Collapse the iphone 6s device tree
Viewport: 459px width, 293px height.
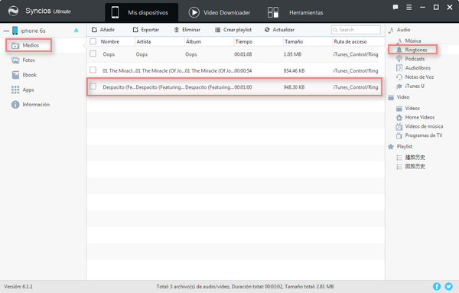[6, 31]
